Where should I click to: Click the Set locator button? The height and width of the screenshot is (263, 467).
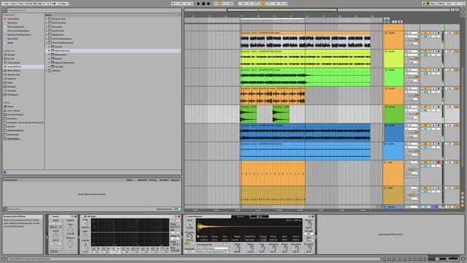387,18
